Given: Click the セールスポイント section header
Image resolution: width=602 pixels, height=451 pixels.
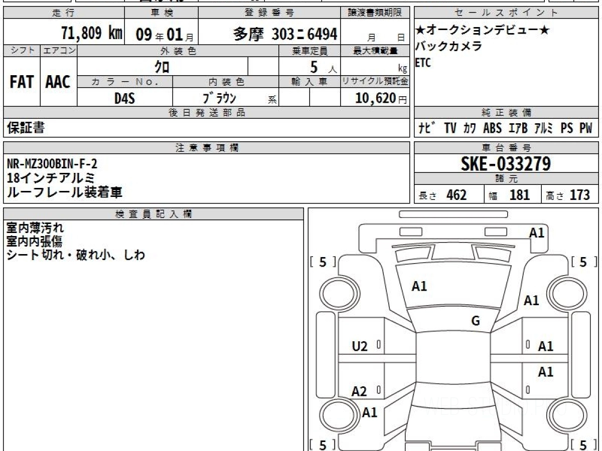Looking at the screenshot, I should [x=506, y=13].
